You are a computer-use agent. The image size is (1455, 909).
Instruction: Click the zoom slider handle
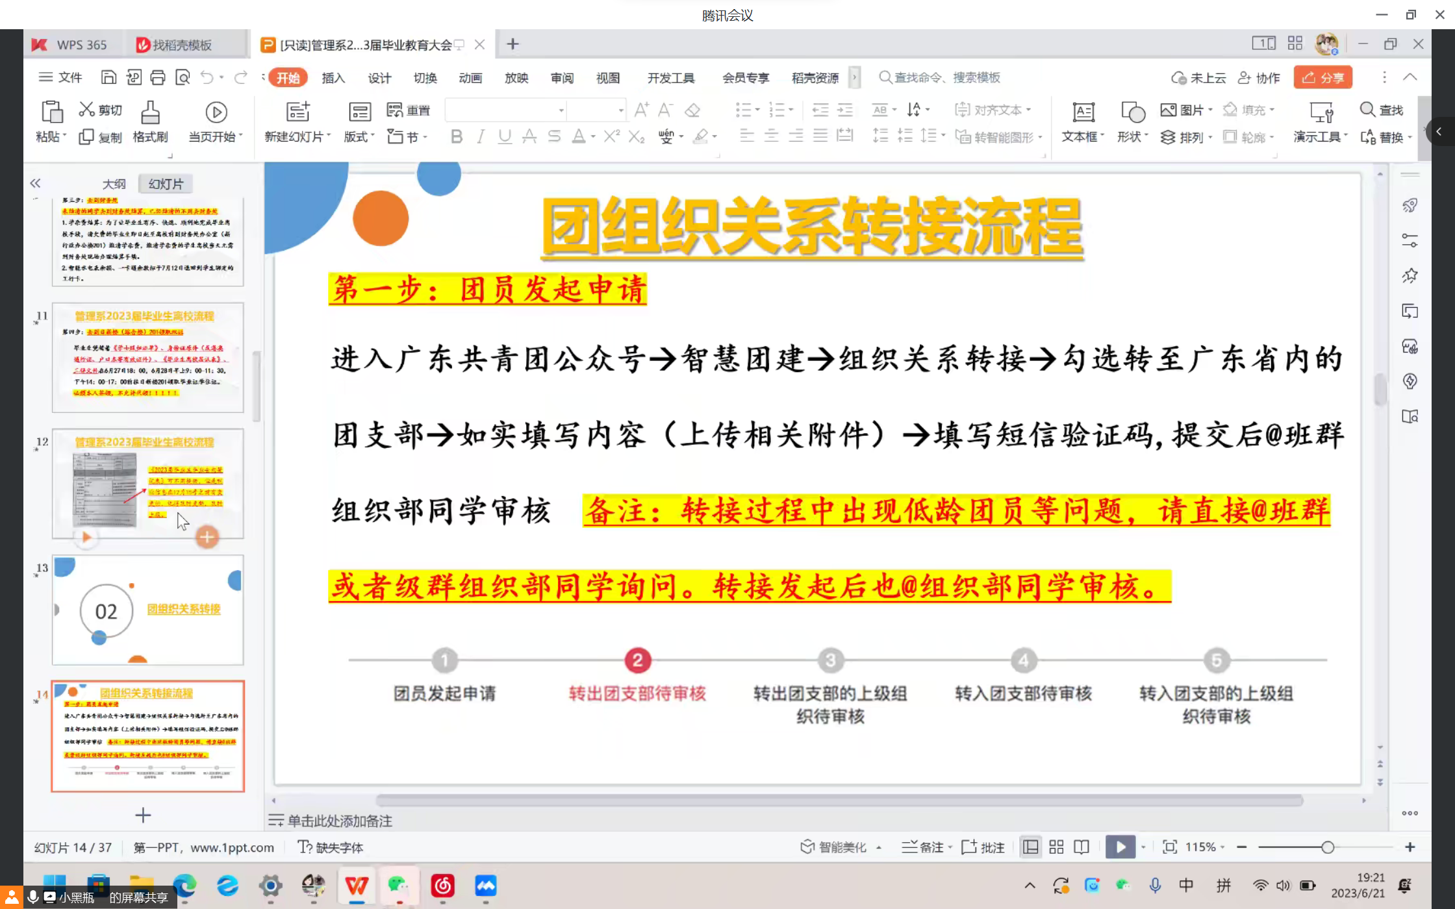1328,847
